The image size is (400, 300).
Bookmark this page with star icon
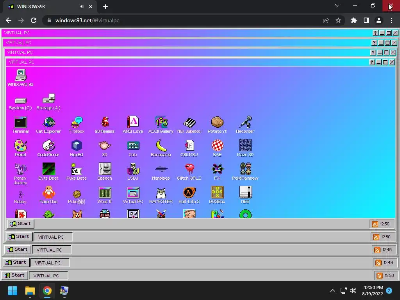(x=338, y=20)
